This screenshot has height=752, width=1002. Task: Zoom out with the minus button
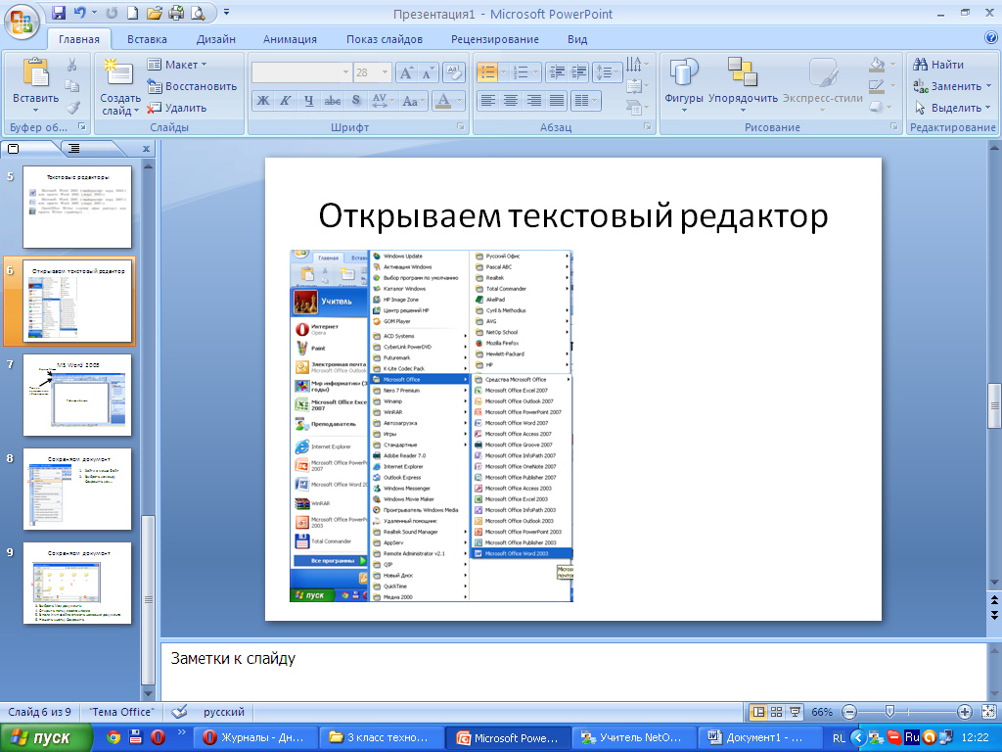coord(849,712)
